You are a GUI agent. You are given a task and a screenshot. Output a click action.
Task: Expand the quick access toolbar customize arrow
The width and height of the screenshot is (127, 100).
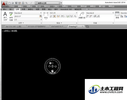coord(61,3)
